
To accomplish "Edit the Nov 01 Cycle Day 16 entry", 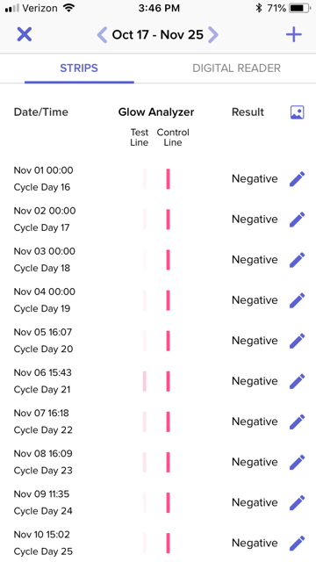I will [x=297, y=179].
